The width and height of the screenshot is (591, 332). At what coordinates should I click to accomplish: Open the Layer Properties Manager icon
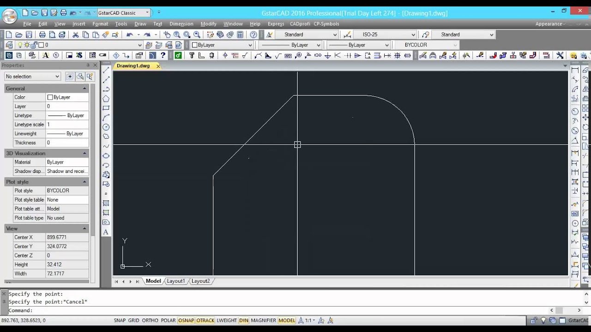[x=9, y=45]
